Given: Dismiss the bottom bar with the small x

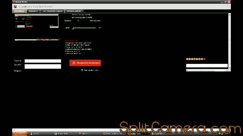Looking at the screenshot, I should (x=14, y=130).
